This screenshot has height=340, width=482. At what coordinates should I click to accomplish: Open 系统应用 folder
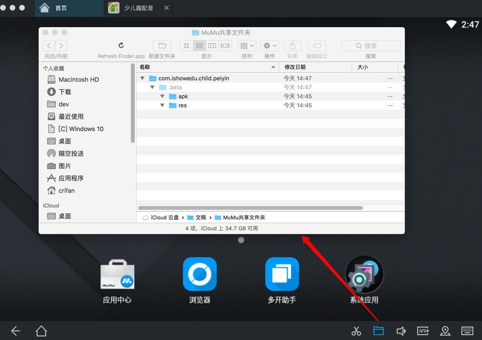[364, 281]
